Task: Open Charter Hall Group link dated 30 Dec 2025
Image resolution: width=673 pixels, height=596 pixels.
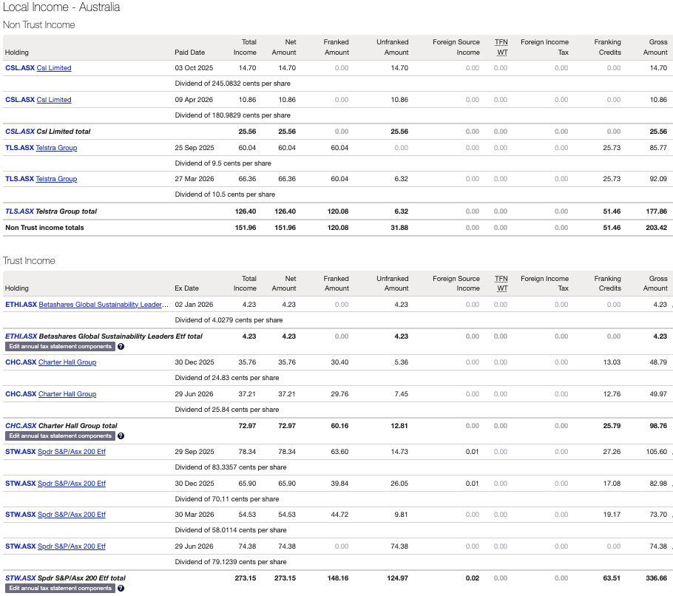Action: coord(67,362)
